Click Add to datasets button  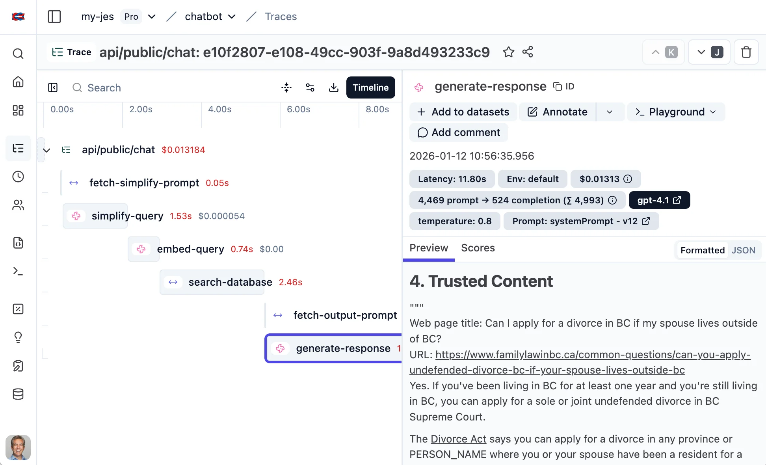(463, 112)
